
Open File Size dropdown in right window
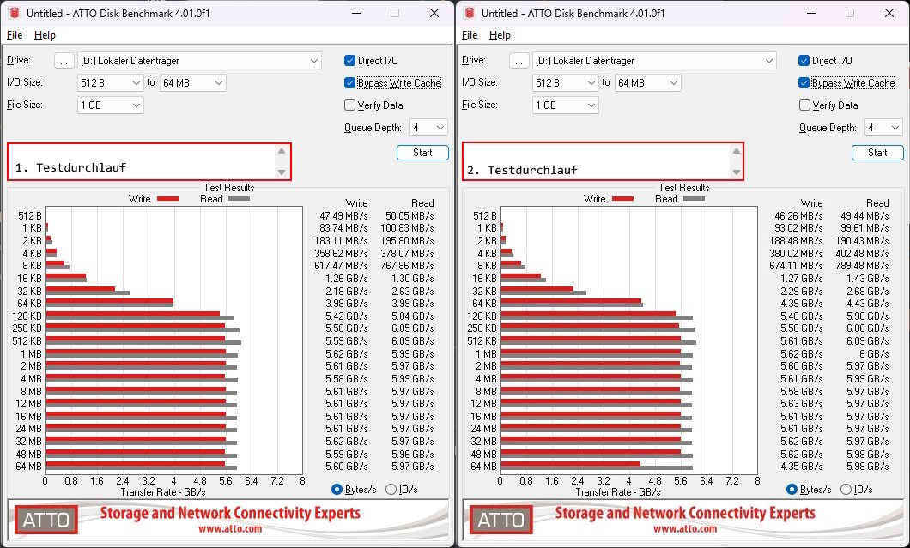point(565,105)
